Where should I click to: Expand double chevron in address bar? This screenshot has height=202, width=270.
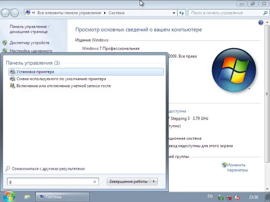click(x=33, y=13)
